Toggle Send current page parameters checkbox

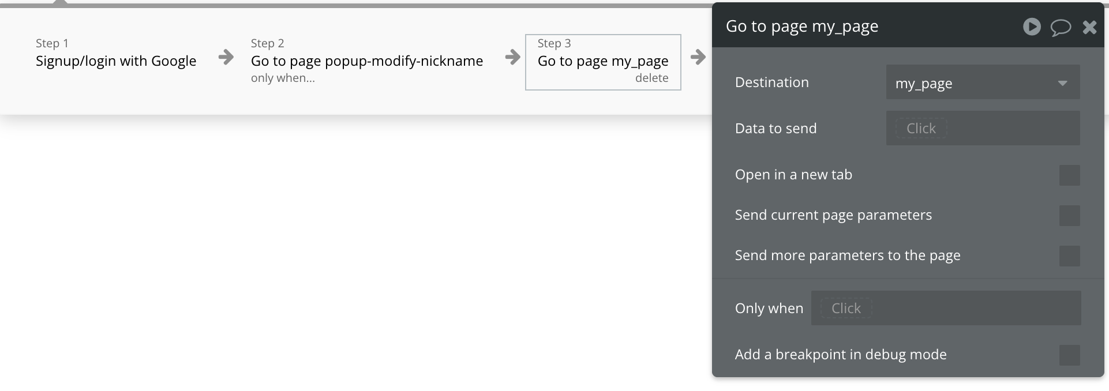[1069, 216]
